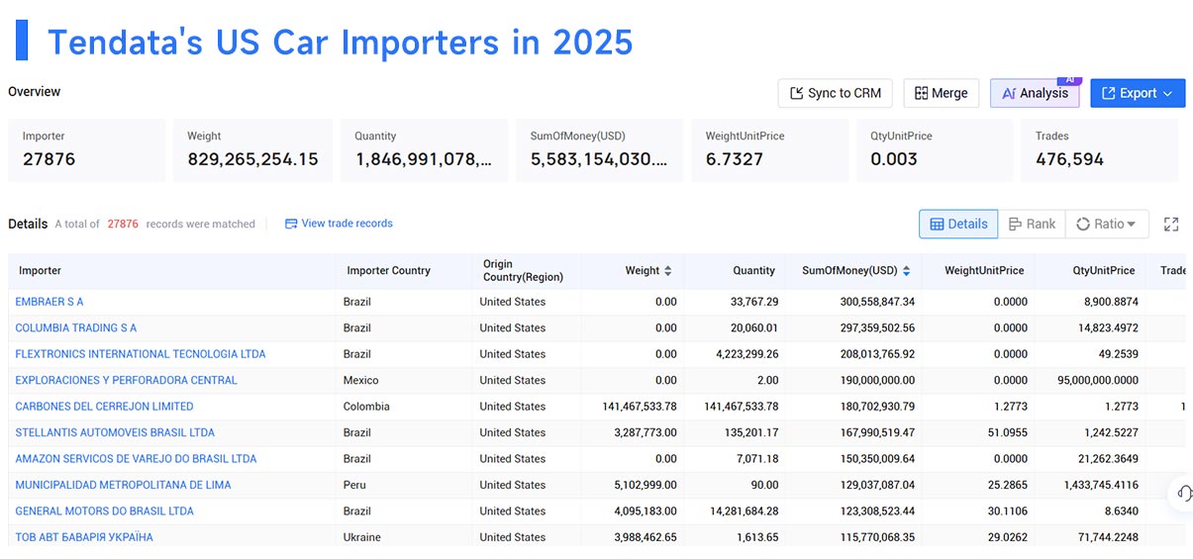Click the trade records card icon

click(291, 224)
